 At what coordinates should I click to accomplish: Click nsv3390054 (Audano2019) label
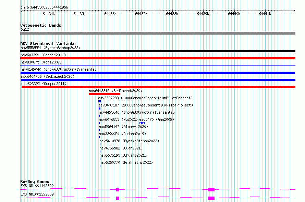(x=122, y=134)
